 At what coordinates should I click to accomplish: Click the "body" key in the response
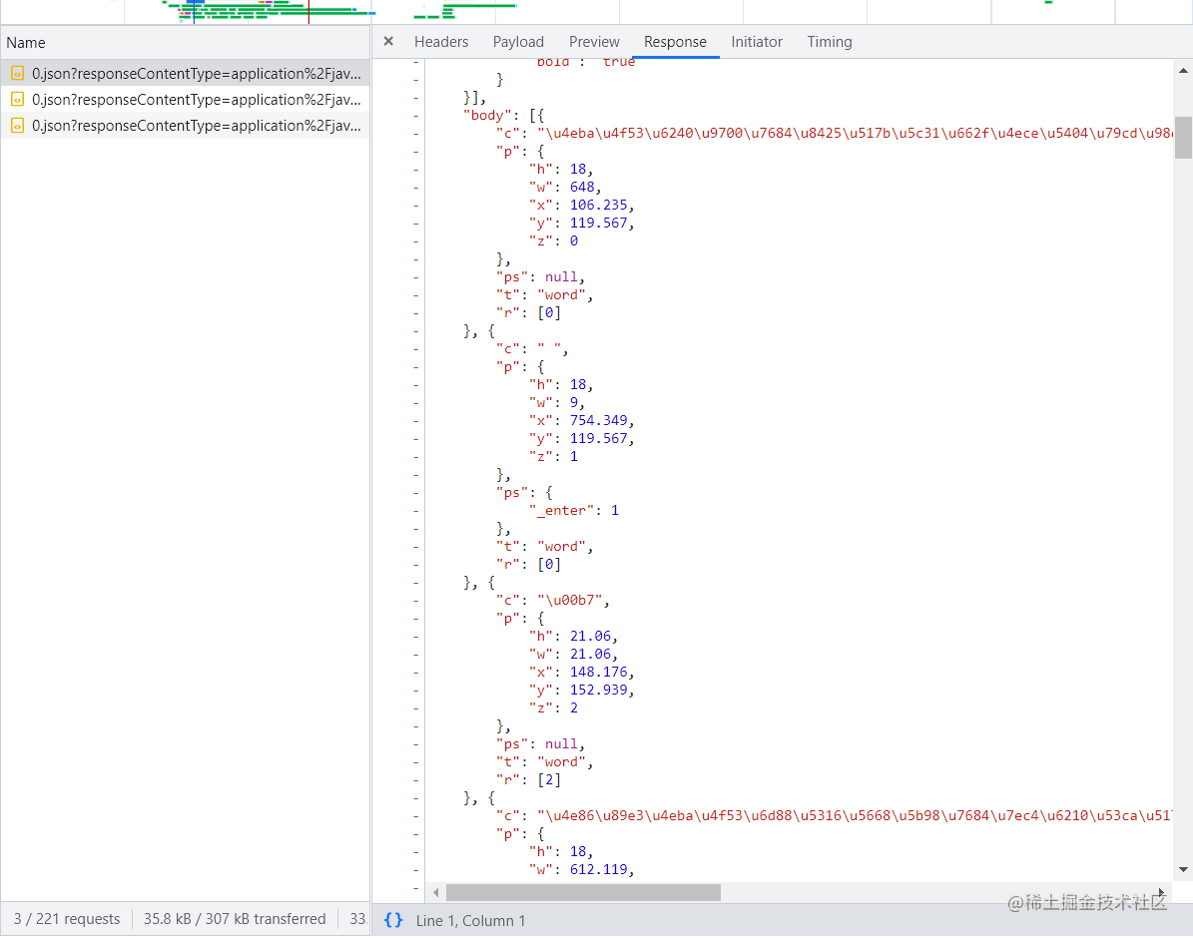tap(487, 115)
